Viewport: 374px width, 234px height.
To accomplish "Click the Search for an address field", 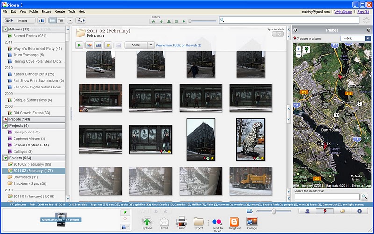I will tap(327, 197).
